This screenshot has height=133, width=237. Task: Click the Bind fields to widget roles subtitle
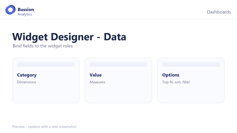tap(43, 46)
